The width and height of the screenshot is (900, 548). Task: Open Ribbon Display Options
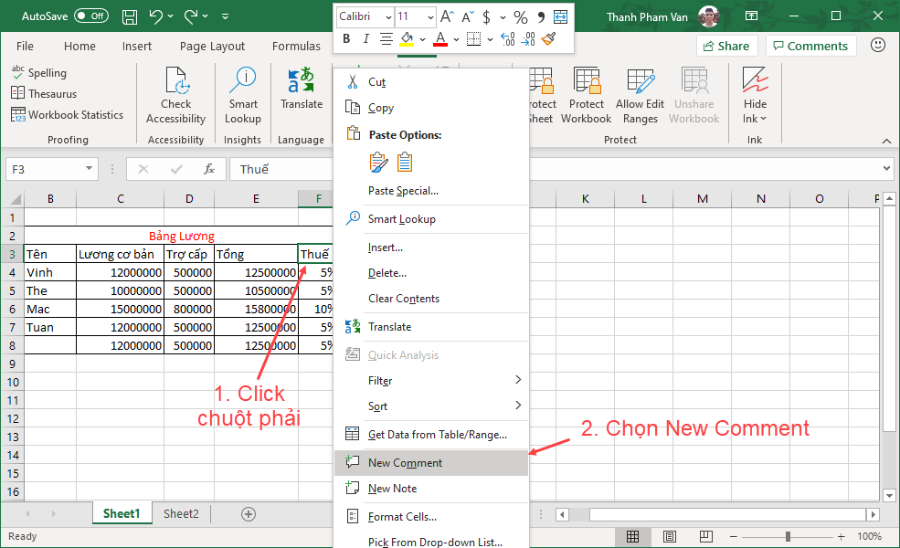click(x=751, y=16)
